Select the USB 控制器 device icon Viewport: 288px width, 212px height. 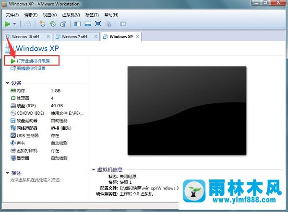tap(13, 135)
